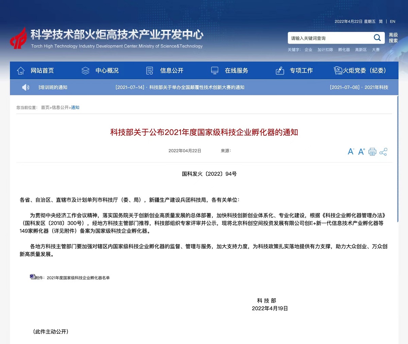Click the notice title 科技部关于公布2021年度国家级科技企业孵化器的通知
This screenshot has width=408, height=344.
(204, 132)
